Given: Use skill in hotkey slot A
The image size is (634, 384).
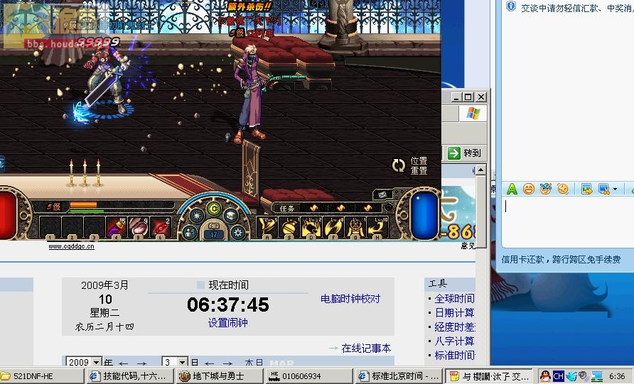Looking at the screenshot, I should (268, 227).
